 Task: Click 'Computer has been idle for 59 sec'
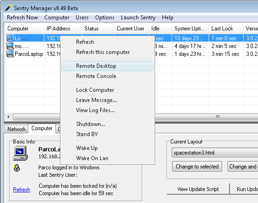coord(76,193)
